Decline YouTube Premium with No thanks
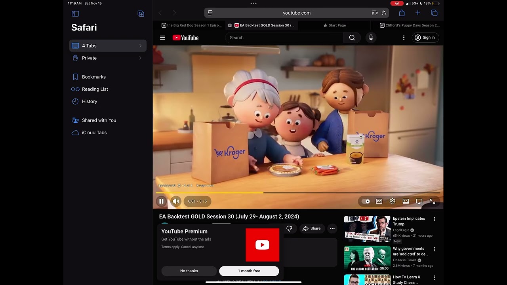The width and height of the screenshot is (507, 285). (x=189, y=271)
